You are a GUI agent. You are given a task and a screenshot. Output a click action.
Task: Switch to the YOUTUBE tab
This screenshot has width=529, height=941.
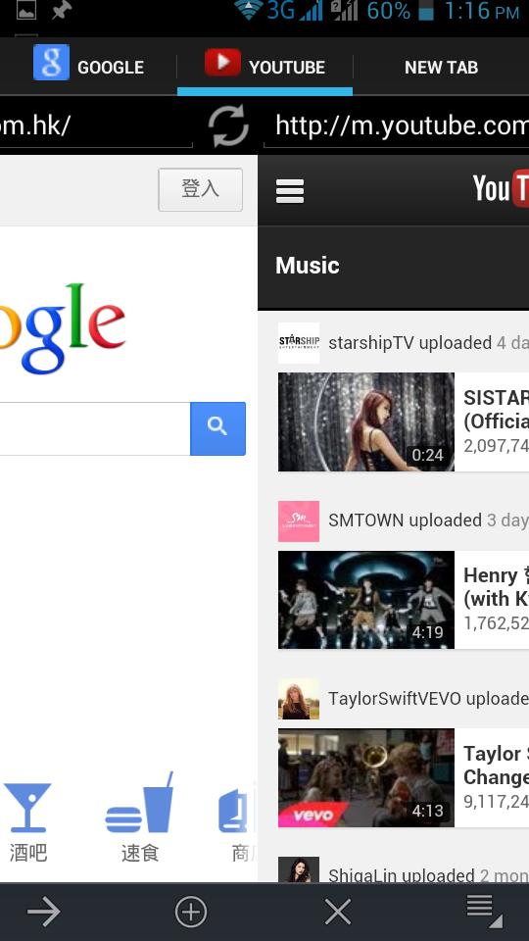[265, 66]
